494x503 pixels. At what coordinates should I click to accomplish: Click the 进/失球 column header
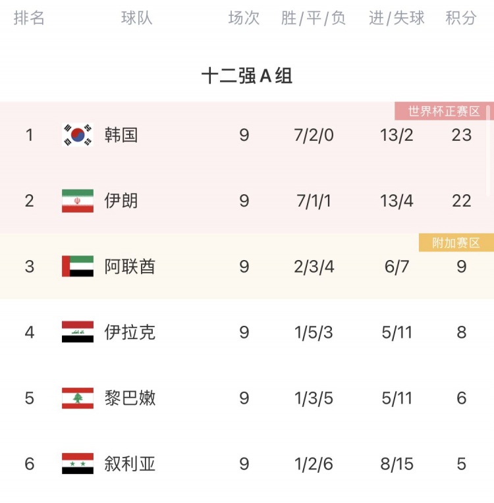[x=397, y=18]
